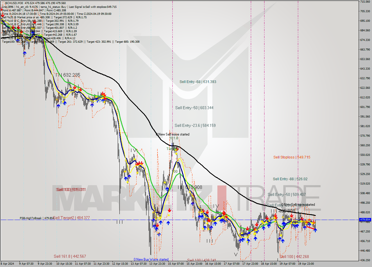
Task: Click the '0 New Sell wave started' text near 15 Apr
Action: (x=173, y=134)
